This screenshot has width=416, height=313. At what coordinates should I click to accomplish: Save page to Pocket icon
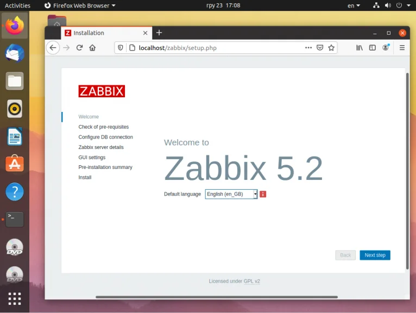[320, 48]
